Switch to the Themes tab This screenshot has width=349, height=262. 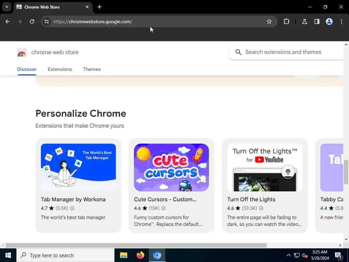point(92,69)
